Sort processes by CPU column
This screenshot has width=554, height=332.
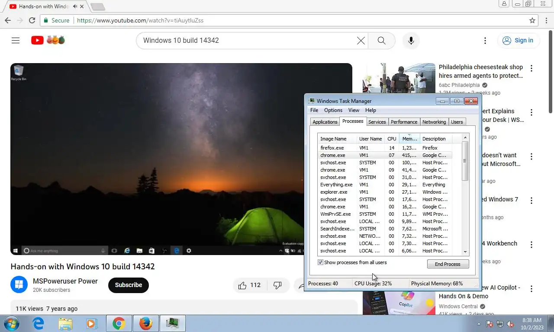pyautogui.click(x=392, y=139)
